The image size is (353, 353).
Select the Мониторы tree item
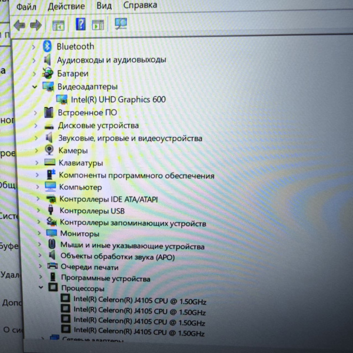pos(79,234)
